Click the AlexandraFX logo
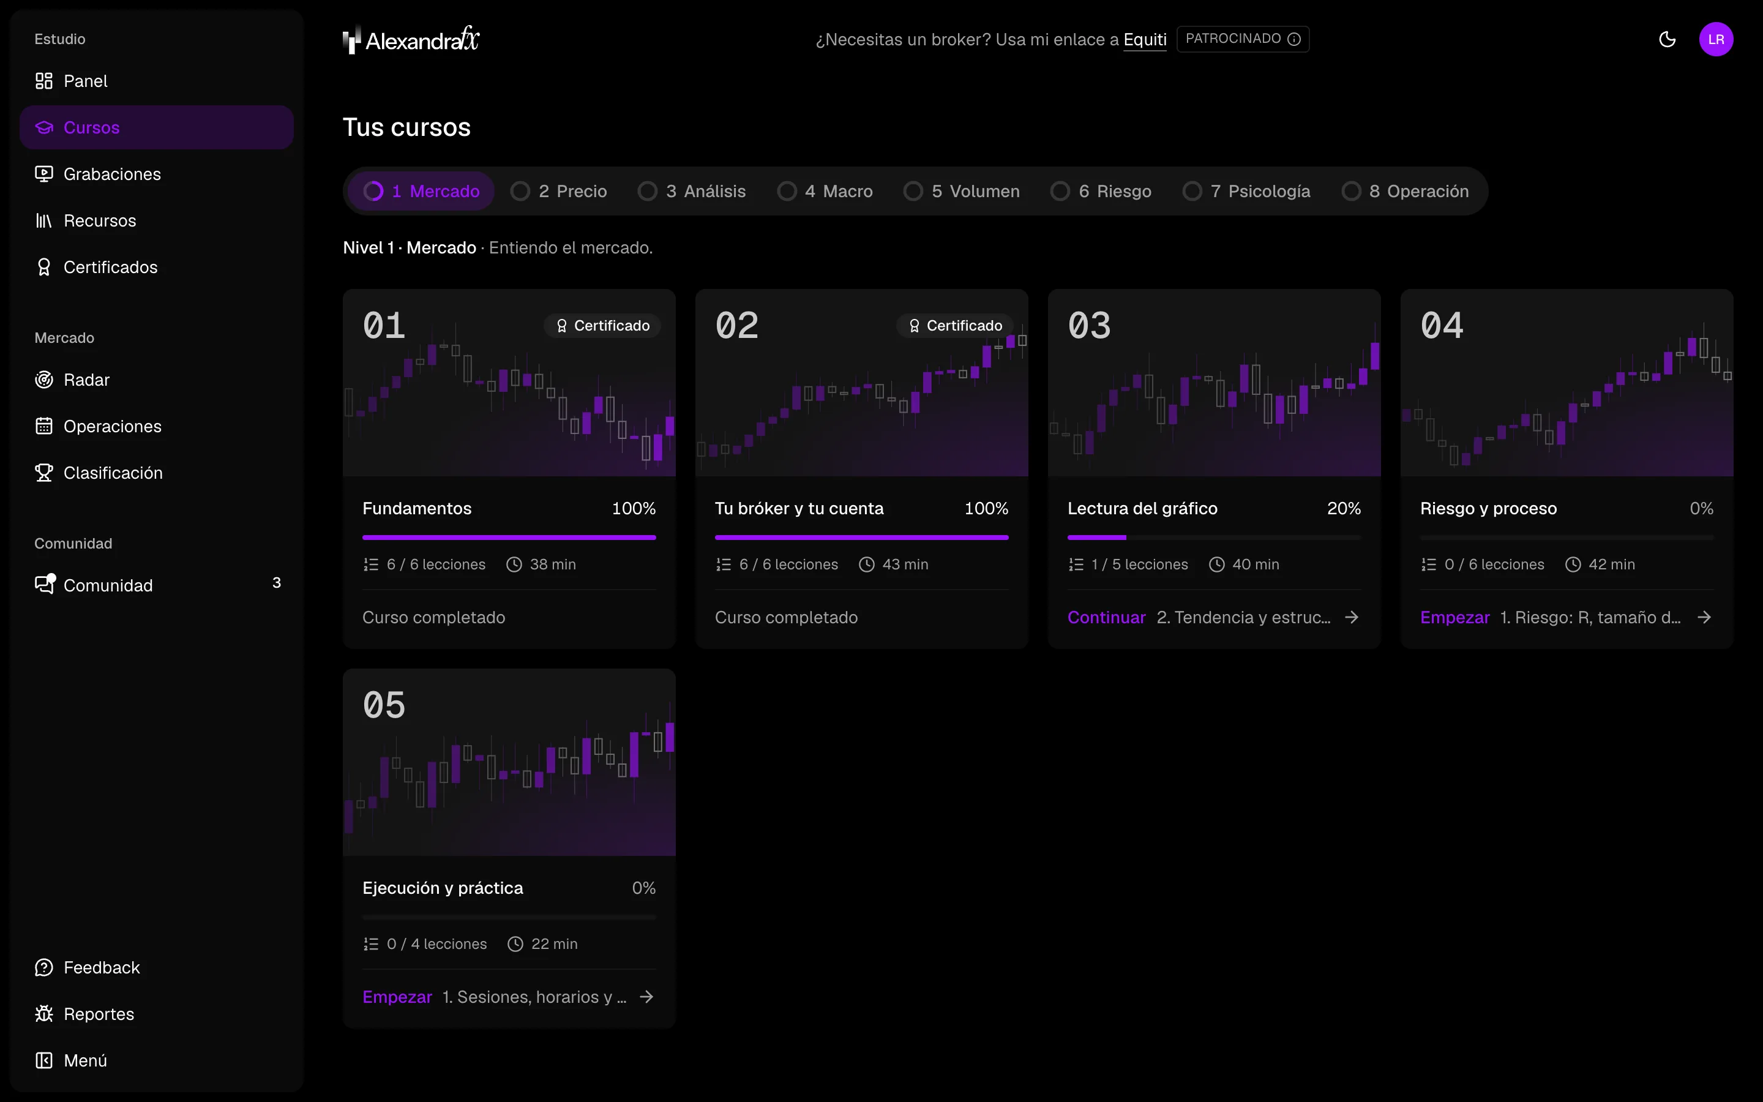 (x=411, y=39)
